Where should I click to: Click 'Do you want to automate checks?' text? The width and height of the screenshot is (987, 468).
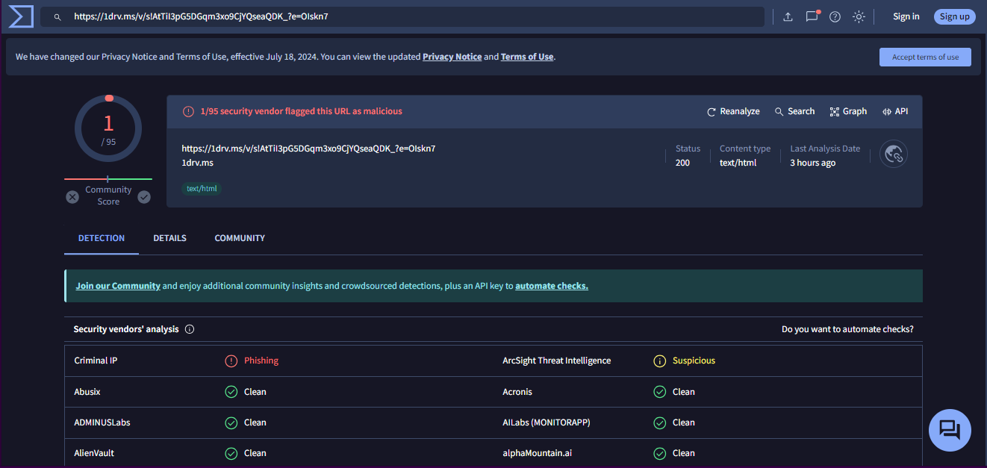(x=847, y=329)
